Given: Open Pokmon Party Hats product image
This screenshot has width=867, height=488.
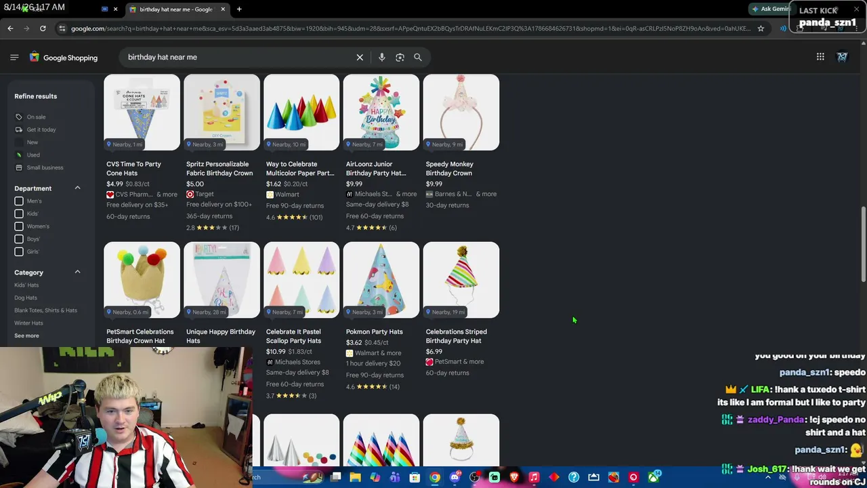Looking at the screenshot, I should click(381, 280).
